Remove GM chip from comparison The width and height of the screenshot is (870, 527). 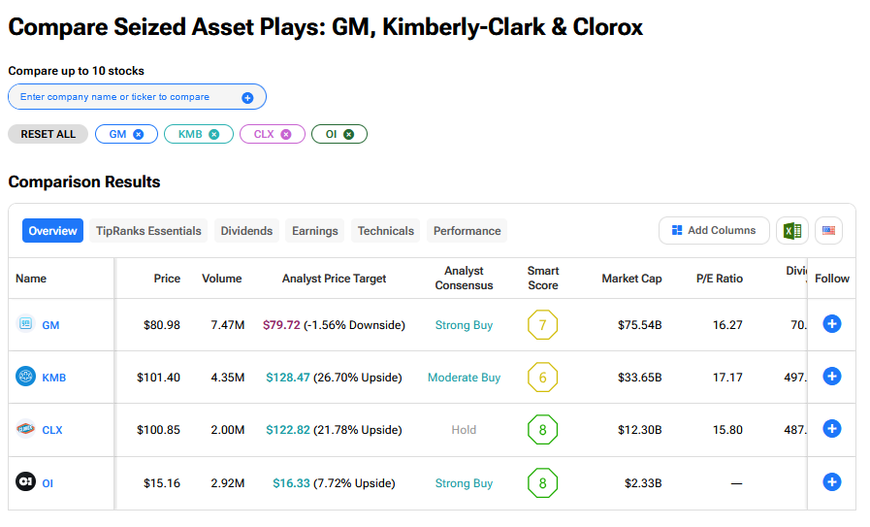[x=139, y=134]
